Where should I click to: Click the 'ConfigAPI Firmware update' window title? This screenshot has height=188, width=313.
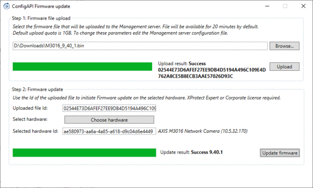pyautogui.click(x=41, y=6)
